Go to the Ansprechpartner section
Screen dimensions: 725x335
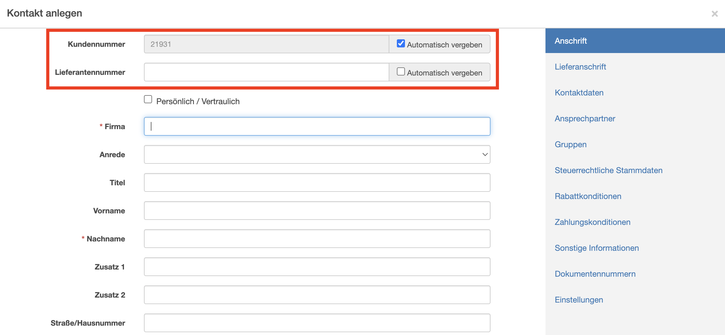pos(585,119)
